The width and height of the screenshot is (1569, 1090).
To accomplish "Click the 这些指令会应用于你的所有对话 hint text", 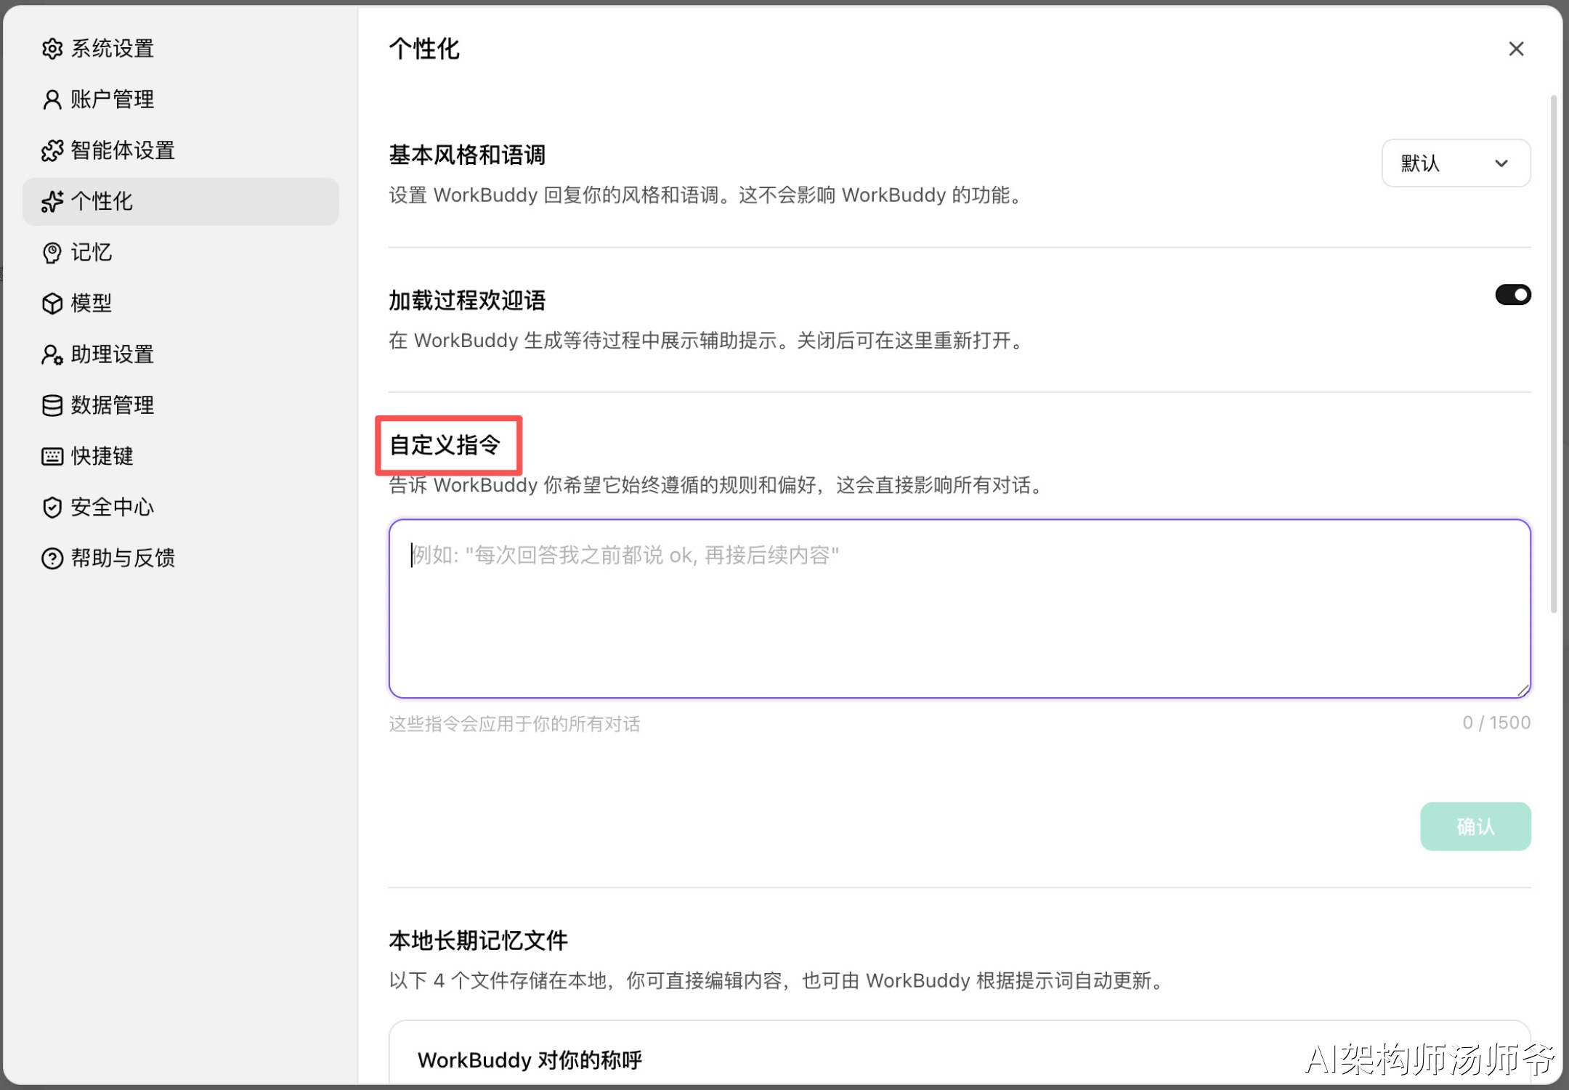I will point(514,724).
